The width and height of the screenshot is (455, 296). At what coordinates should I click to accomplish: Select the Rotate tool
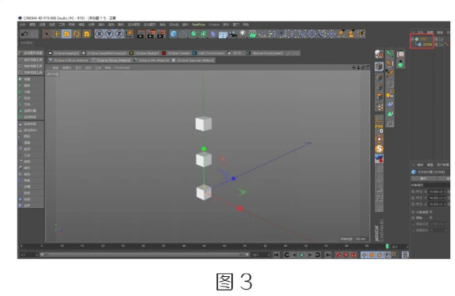76,34
